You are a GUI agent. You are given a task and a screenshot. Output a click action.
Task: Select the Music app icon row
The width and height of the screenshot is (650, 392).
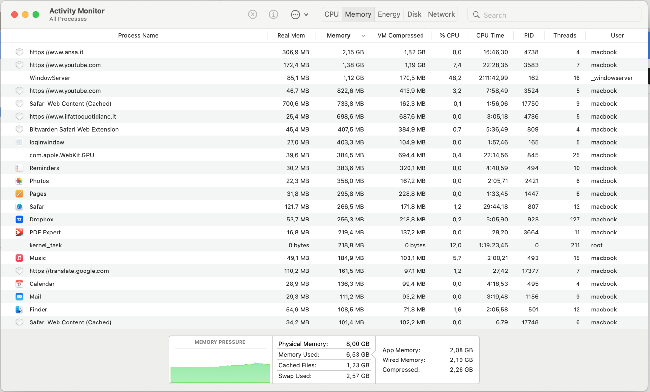pos(19,258)
